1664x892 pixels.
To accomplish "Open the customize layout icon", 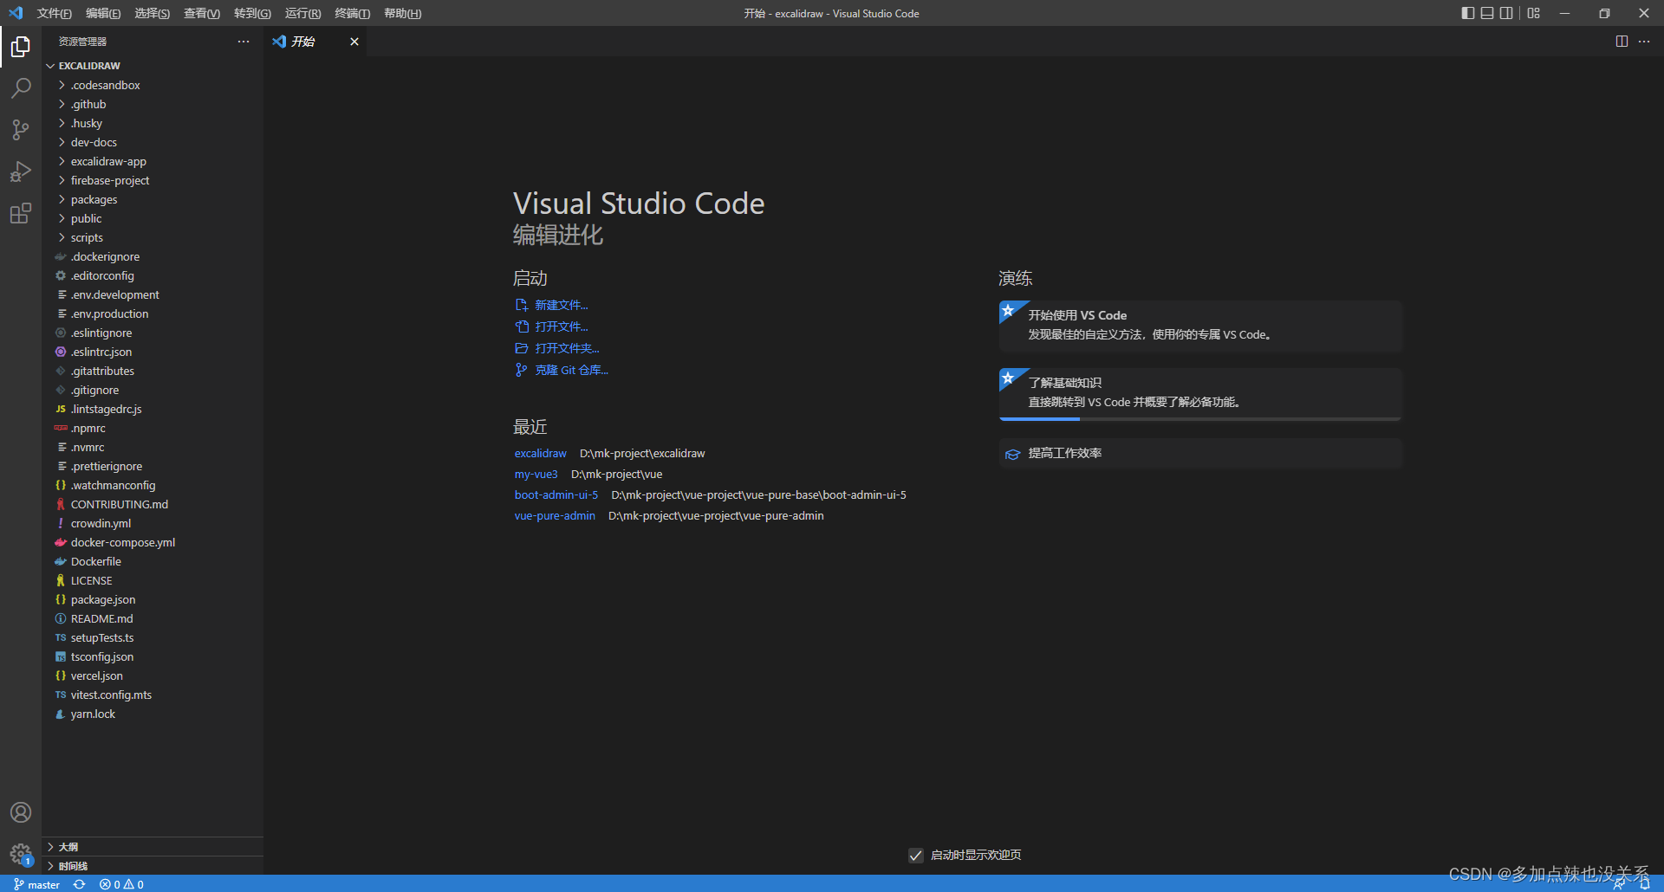I will (1534, 13).
